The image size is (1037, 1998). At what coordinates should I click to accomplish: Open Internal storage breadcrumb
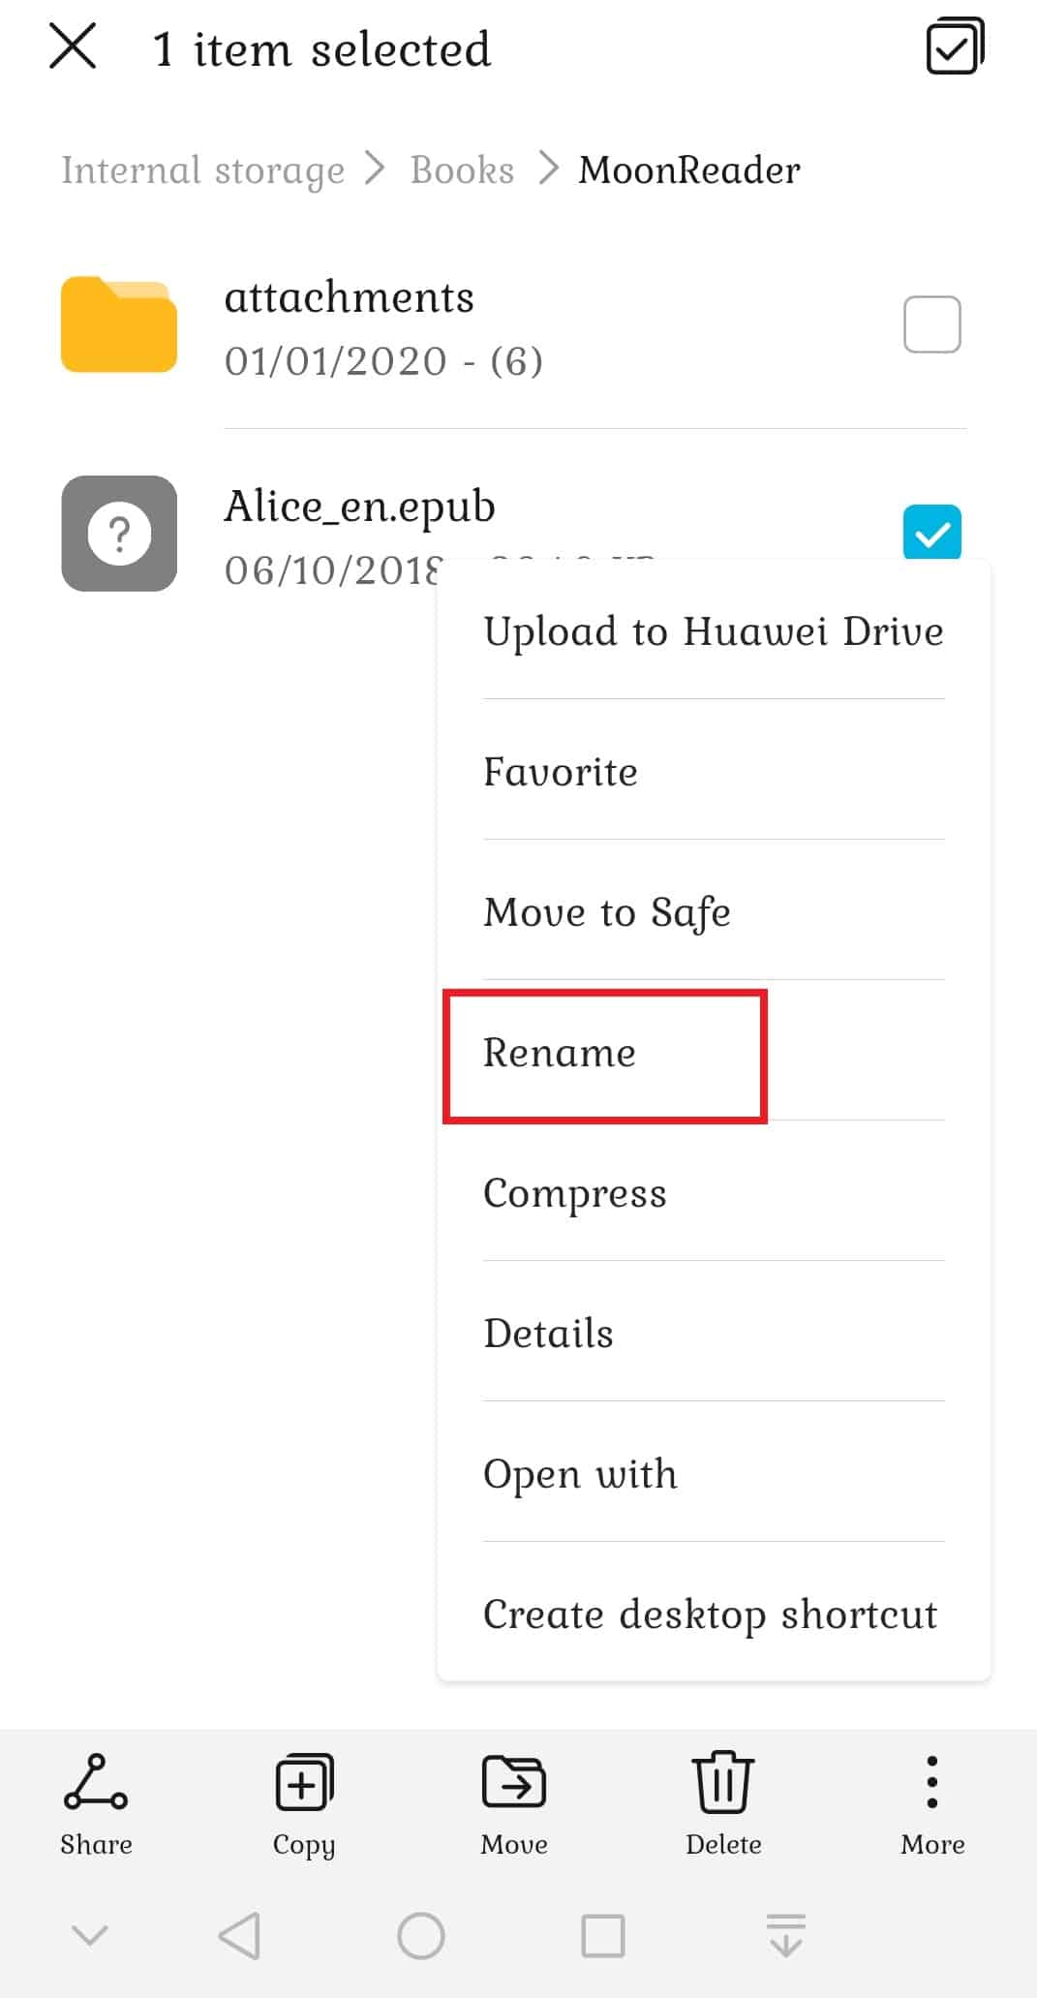(203, 170)
